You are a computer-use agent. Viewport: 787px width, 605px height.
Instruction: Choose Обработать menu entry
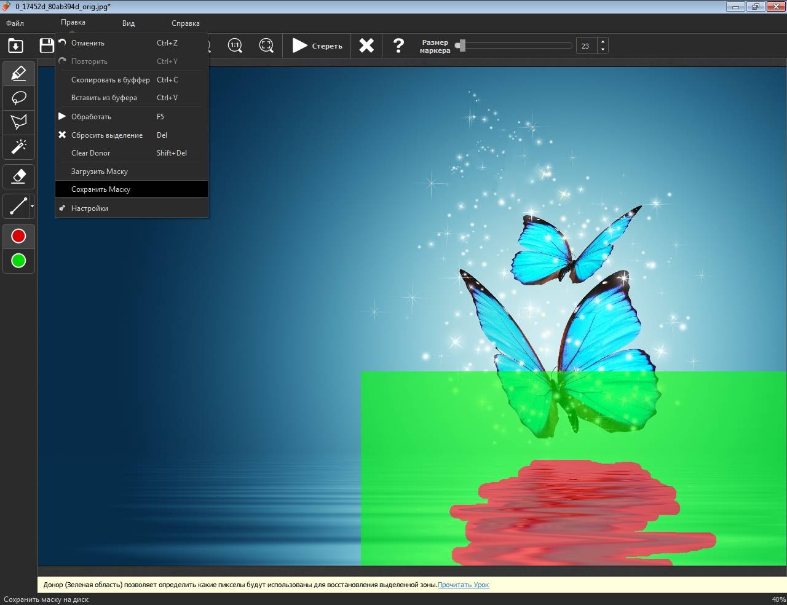(132, 117)
